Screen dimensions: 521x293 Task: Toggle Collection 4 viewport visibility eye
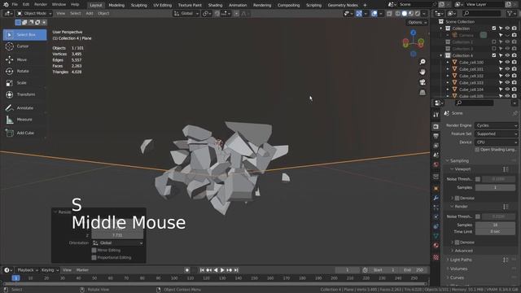click(507, 55)
